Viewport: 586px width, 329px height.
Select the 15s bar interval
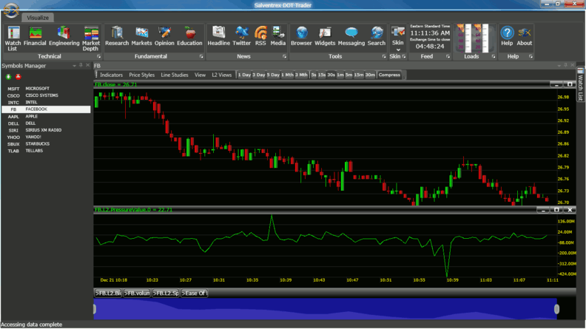pos(322,75)
